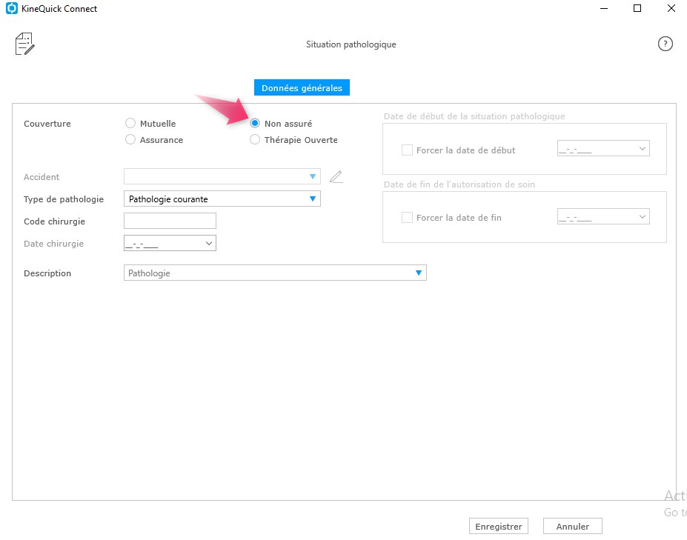Viewport: 687px width, 540px height.
Task: Click the Situation pathologique heading
Action: click(351, 44)
